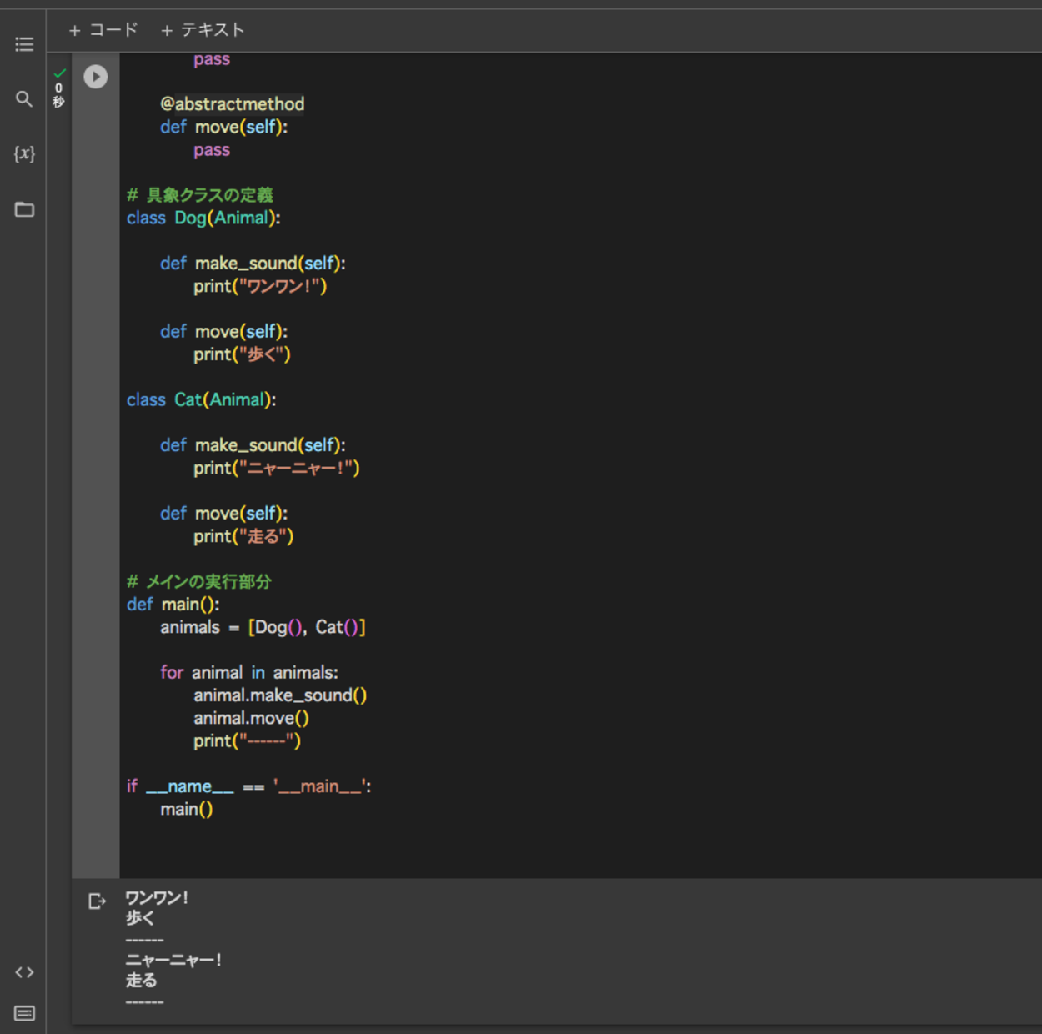
Task: Open the code snippets <> icon
Action: point(24,972)
